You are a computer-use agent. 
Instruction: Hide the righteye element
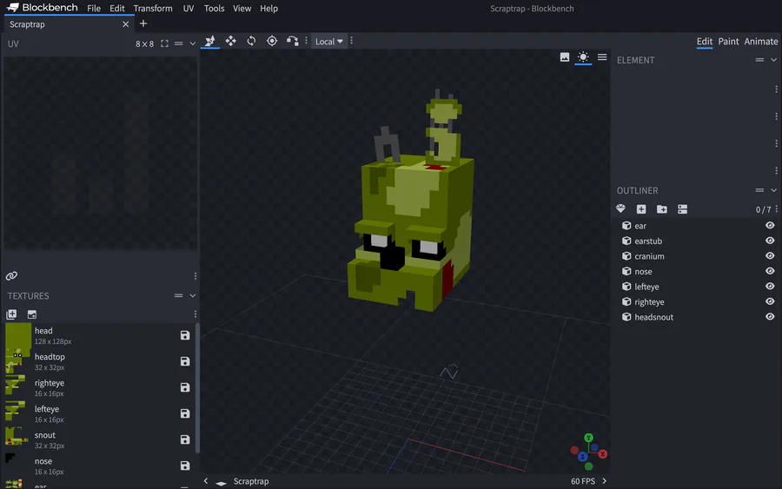coord(770,301)
